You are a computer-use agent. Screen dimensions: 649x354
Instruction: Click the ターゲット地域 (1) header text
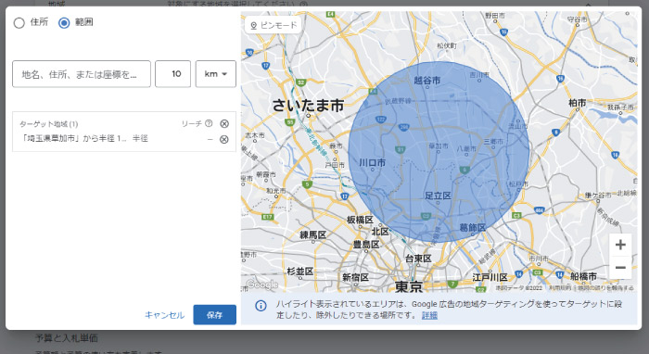coord(49,124)
